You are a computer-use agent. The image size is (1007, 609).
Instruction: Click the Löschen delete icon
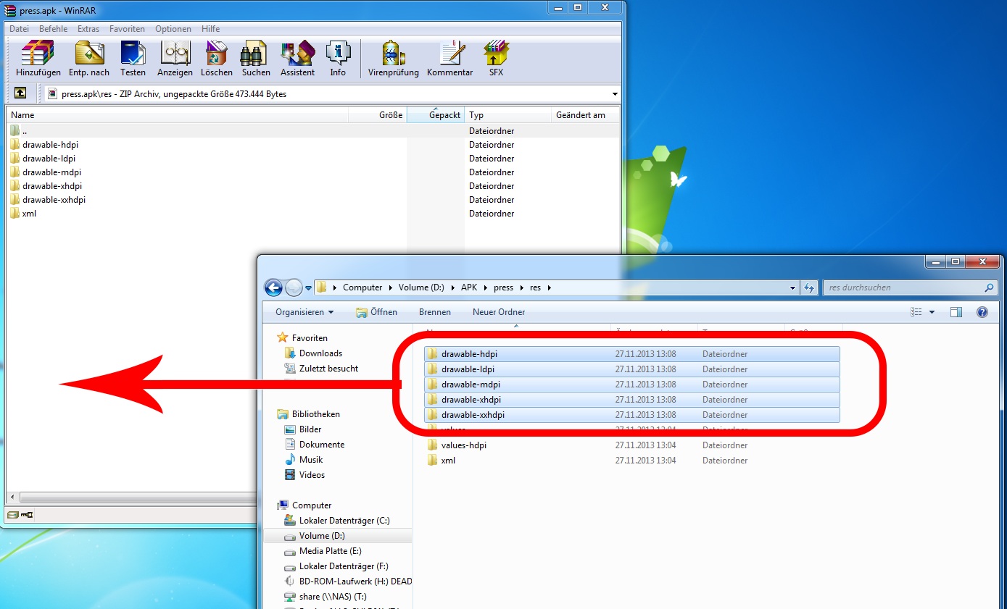pyautogui.click(x=217, y=58)
